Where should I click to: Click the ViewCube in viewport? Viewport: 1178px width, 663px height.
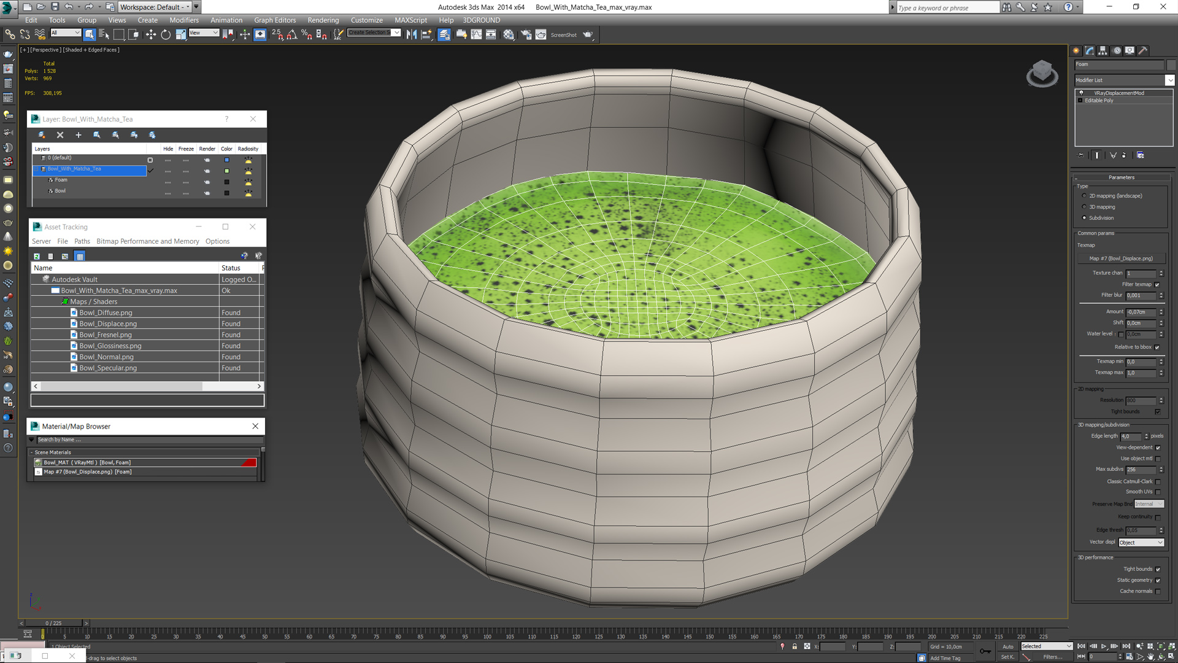pos(1042,74)
